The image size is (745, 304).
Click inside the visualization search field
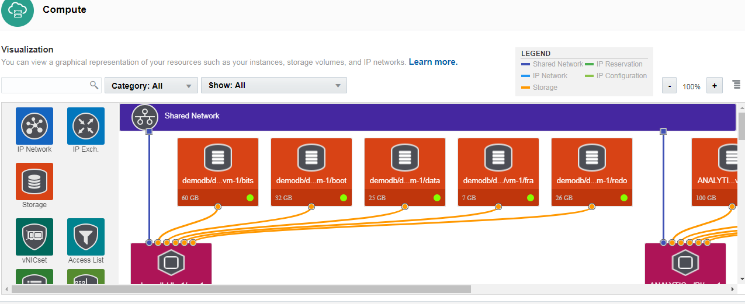46,85
